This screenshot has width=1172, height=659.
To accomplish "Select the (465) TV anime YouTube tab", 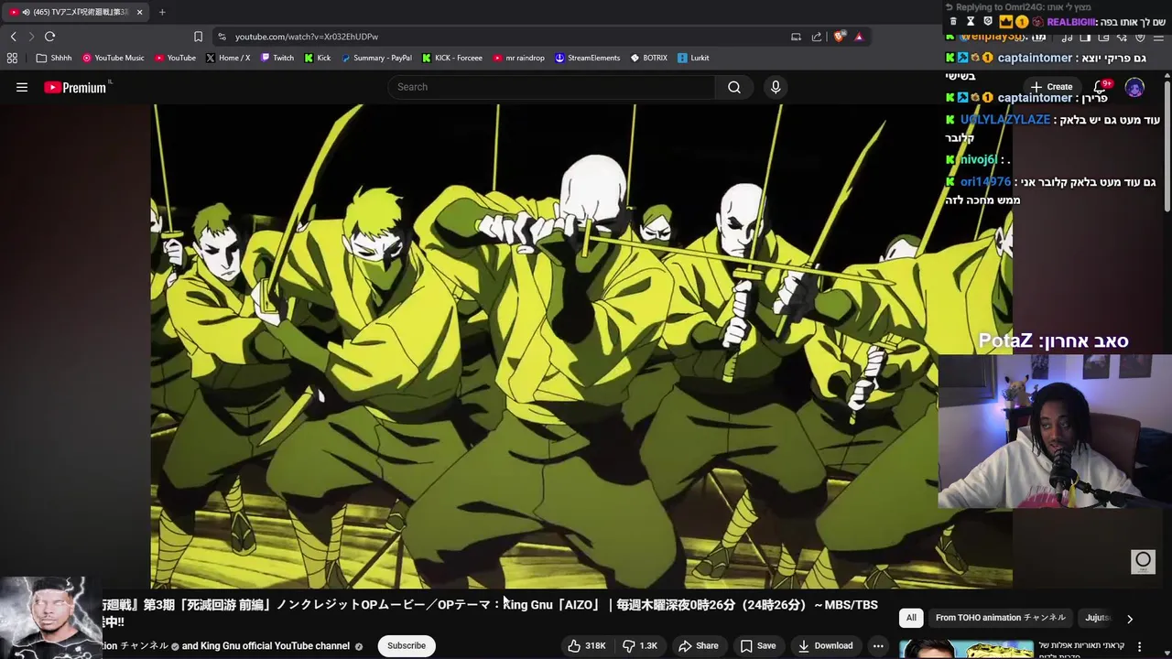I will [73, 12].
